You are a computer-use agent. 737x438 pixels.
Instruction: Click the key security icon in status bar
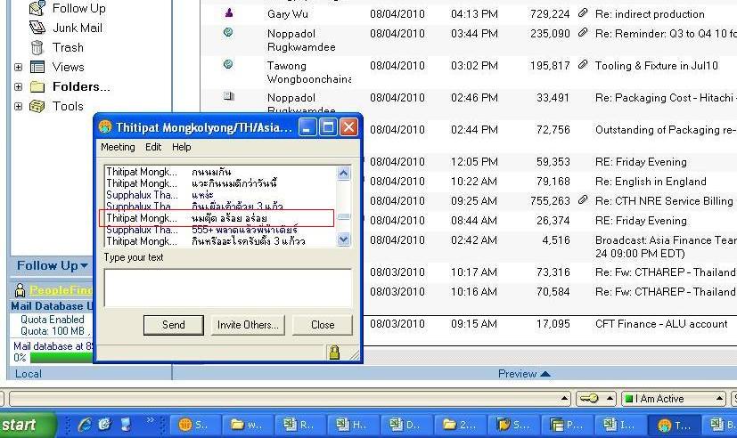pyautogui.click(x=588, y=399)
